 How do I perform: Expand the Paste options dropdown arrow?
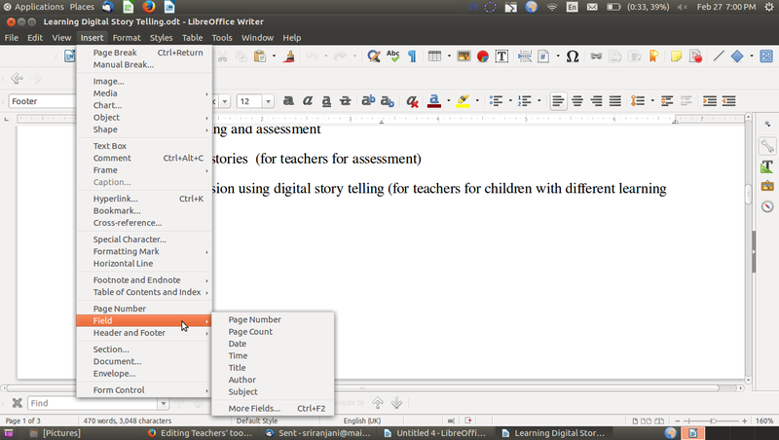pyautogui.click(x=274, y=56)
